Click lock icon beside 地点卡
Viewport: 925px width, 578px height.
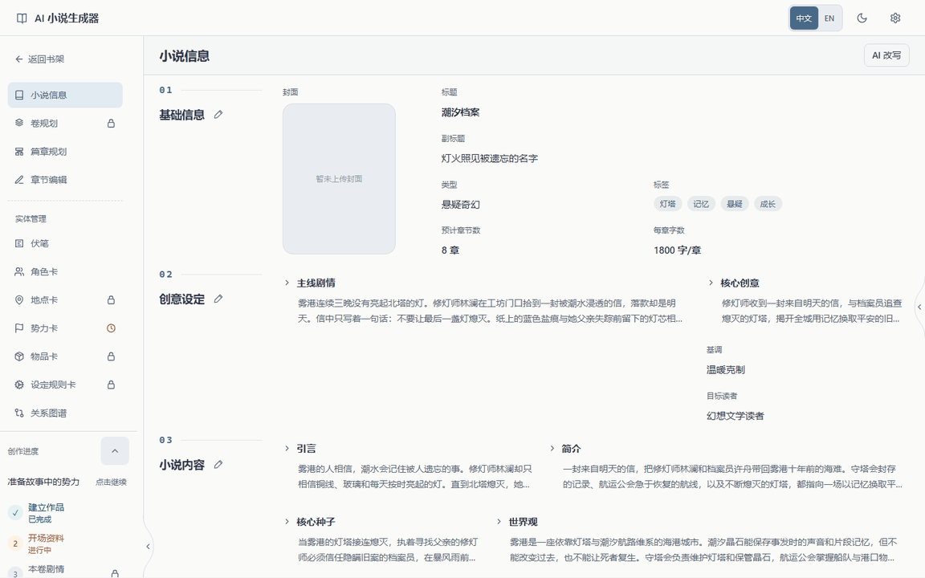tap(111, 300)
